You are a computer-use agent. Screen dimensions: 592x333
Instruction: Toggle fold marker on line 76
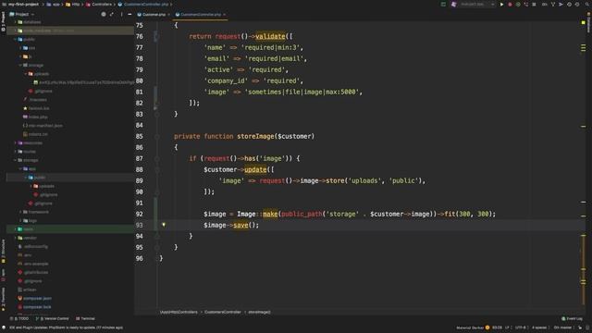point(156,37)
